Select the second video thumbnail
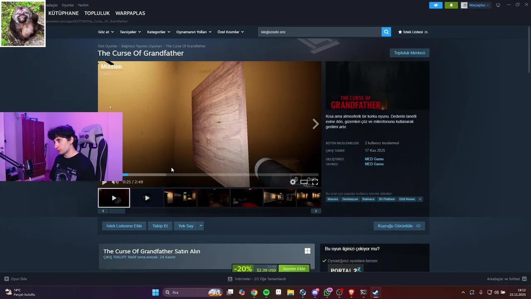Image resolution: width=531 pixels, height=299 pixels. [x=147, y=198]
